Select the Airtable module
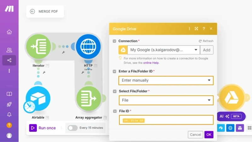Screen dimensions: 252x142 (x=38, y=98)
